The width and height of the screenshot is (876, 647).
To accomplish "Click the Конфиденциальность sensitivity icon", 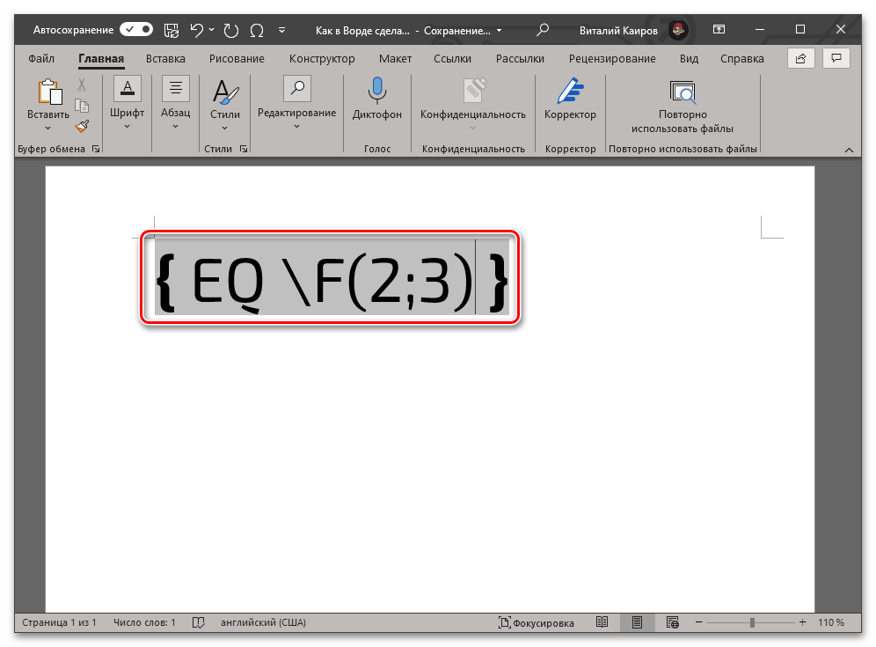I will coord(474,90).
